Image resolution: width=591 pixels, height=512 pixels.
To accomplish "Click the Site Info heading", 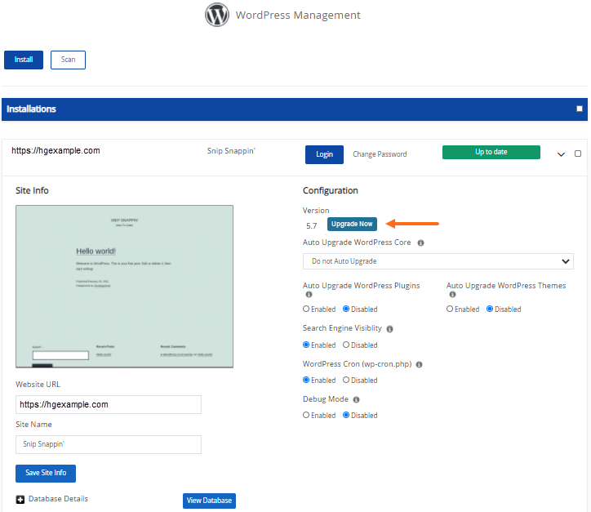I will click(32, 190).
